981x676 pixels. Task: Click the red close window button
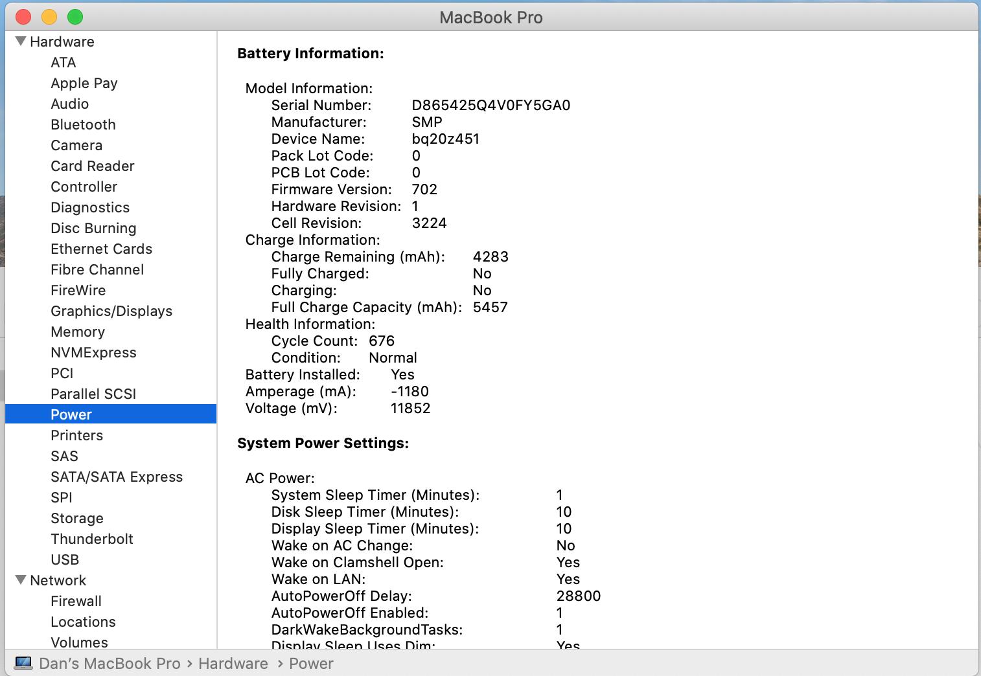click(x=23, y=17)
